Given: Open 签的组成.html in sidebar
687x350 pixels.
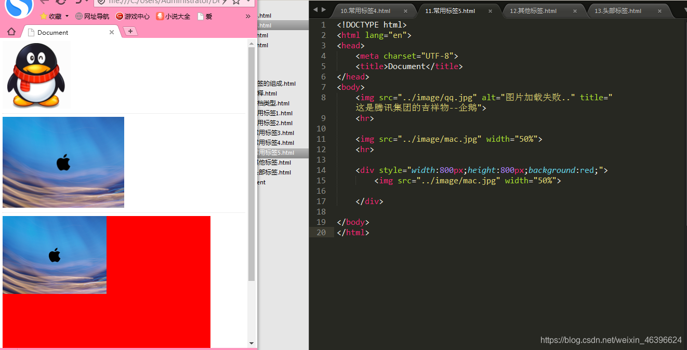Looking at the screenshot, I should click(276, 84).
